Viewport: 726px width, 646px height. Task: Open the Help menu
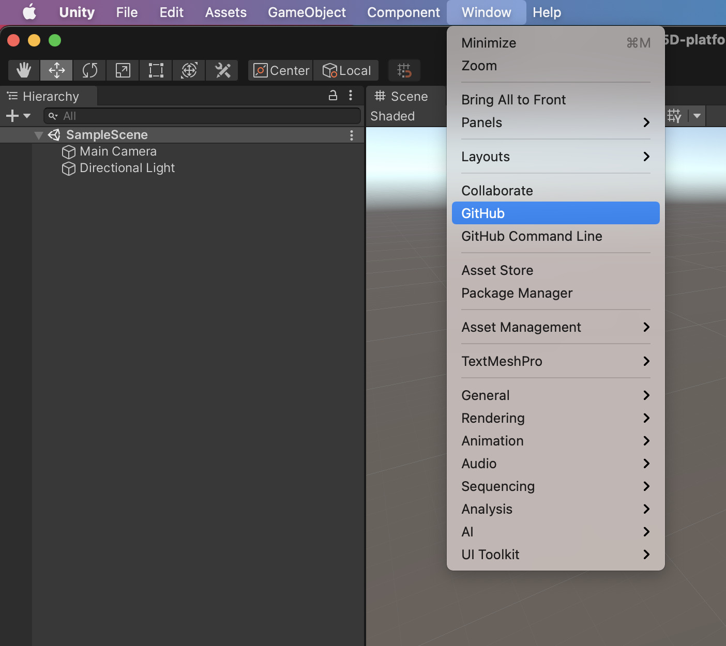pyautogui.click(x=547, y=12)
